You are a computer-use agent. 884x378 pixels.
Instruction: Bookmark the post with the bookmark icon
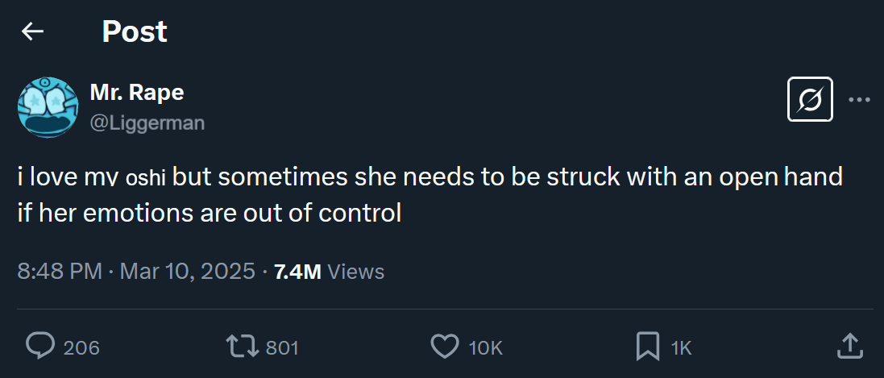tap(648, 347)
